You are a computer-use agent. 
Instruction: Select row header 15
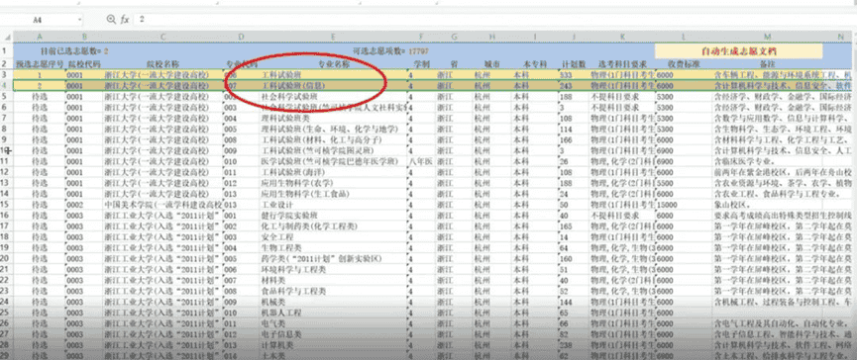(4, 205)
